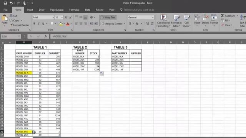The width and height of the screenshot is (246, 138).
Task: Click the AutoSum sigma icon
Action: click(223, 16)
